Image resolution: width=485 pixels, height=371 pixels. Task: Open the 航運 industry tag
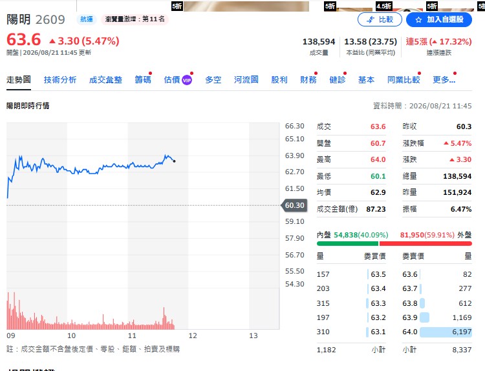[x=87, y=19]
